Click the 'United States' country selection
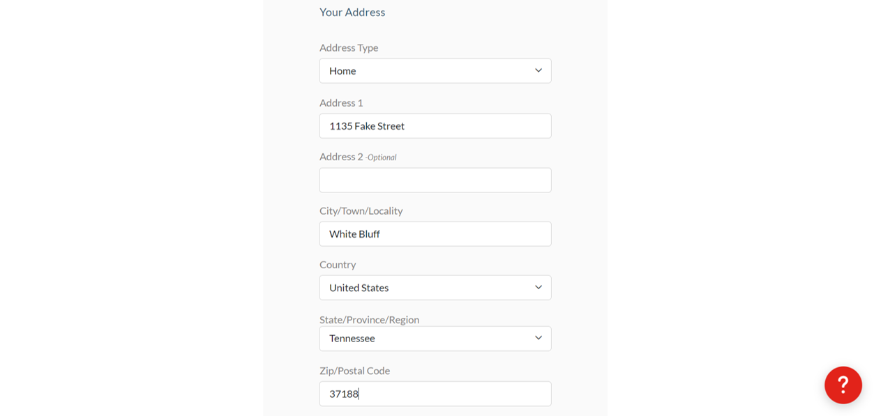 (x=359, y=287)
